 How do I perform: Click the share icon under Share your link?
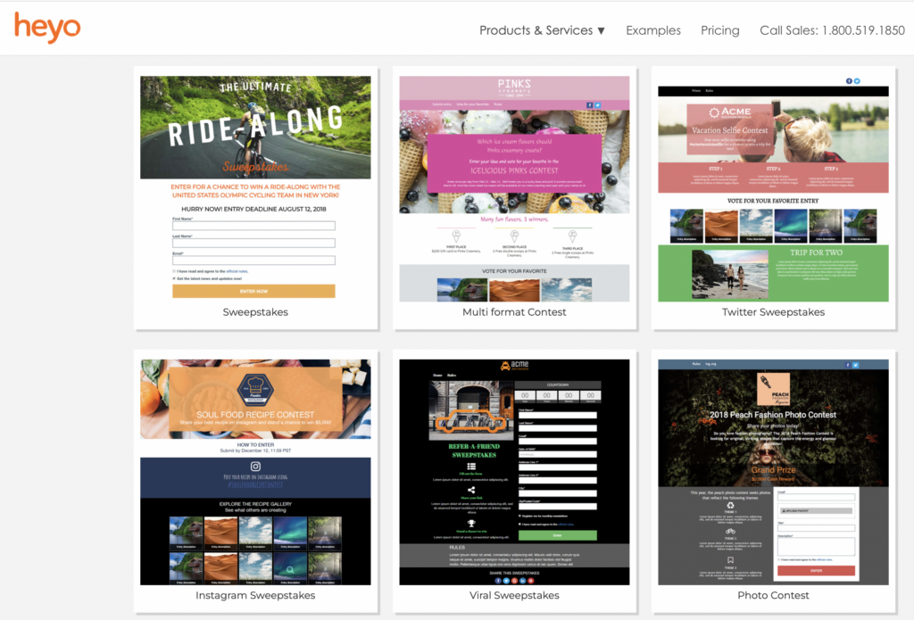tap(471, 490)
